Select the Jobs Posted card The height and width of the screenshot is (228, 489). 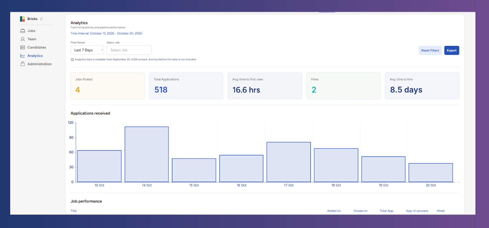108,86
